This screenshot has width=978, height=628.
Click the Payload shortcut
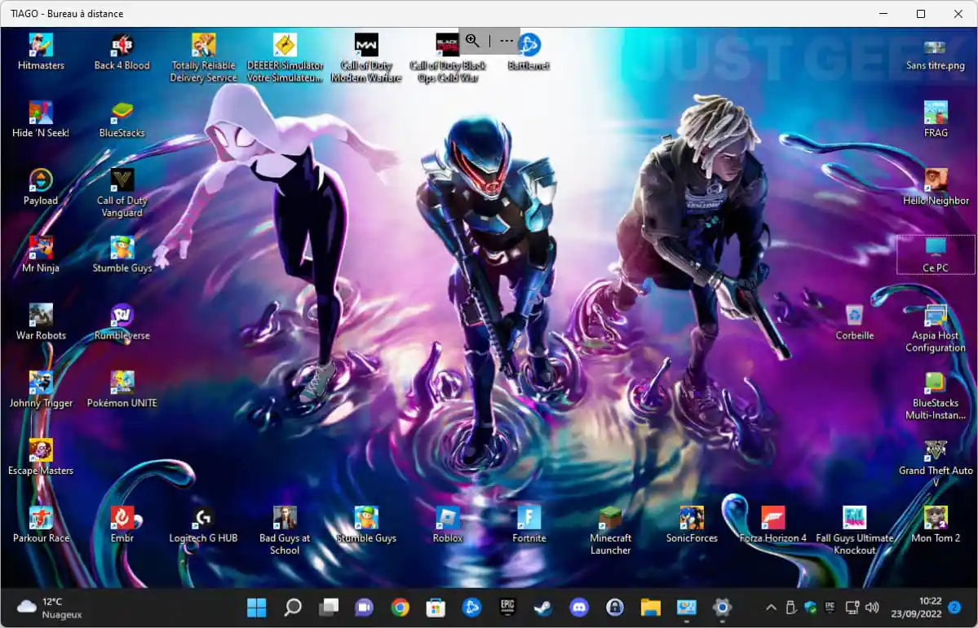[x=41, y=187]
